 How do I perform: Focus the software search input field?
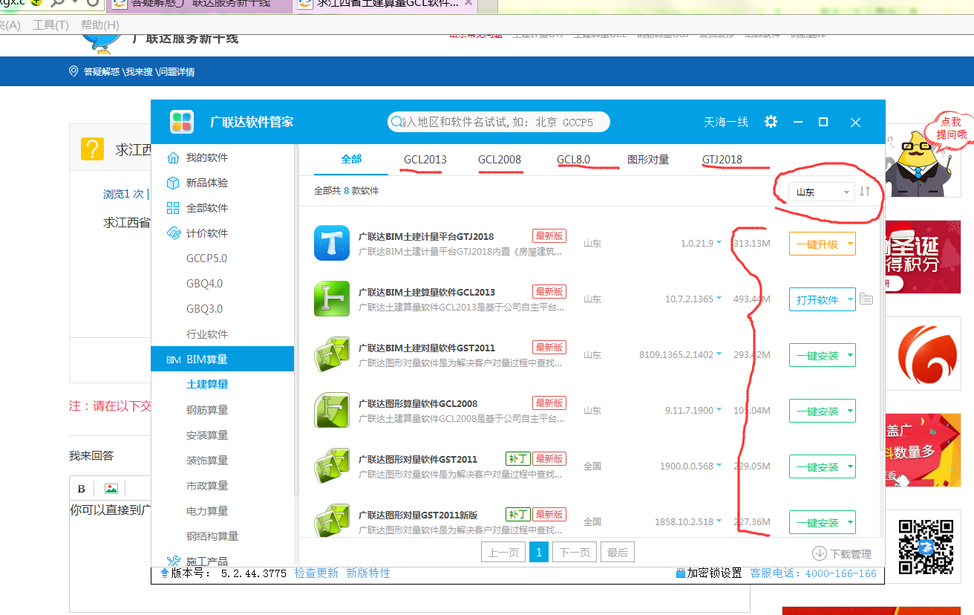pos(499,122)
